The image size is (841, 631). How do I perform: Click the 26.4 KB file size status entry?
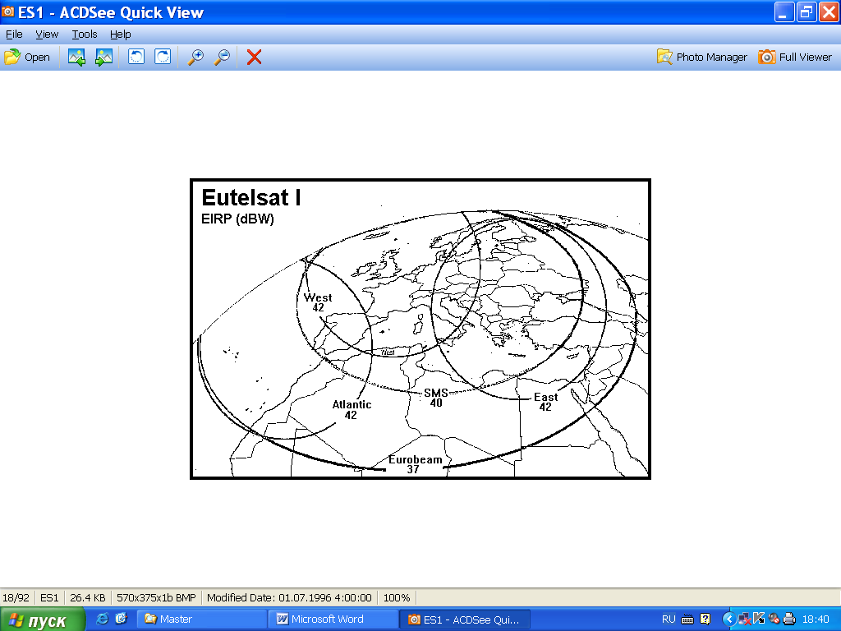(x=87, y=598)
